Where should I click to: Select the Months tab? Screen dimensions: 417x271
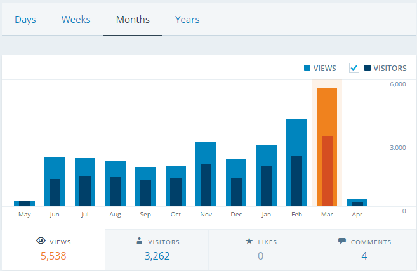(133, 20)
